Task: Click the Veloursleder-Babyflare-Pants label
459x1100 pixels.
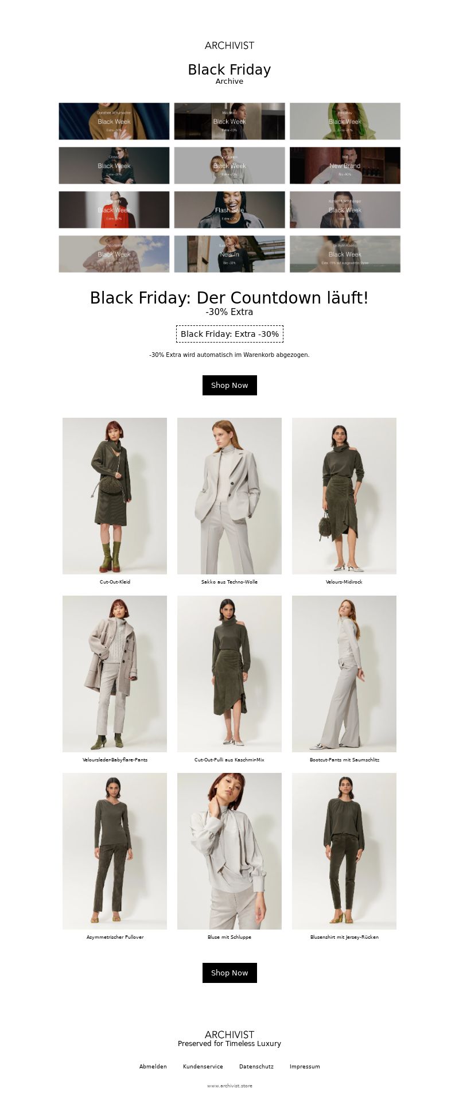Action: click(115, 760)
